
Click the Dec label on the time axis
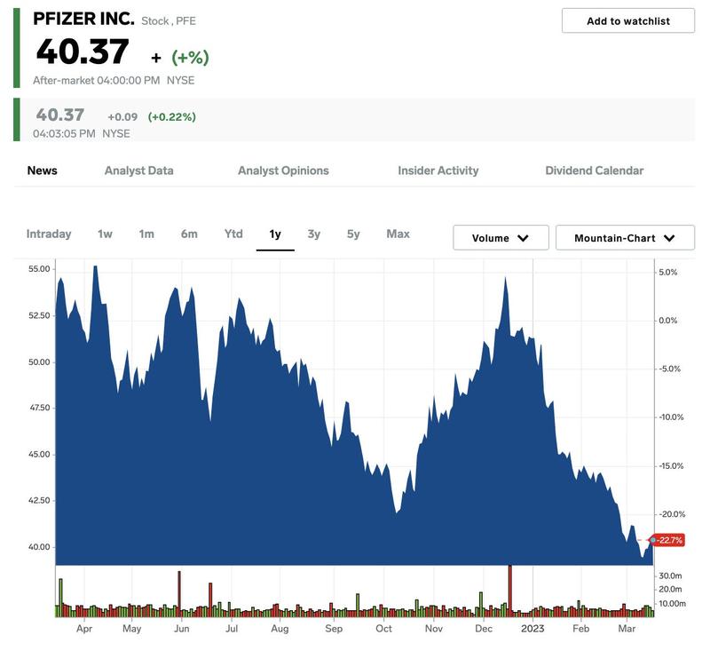[484, 629]
